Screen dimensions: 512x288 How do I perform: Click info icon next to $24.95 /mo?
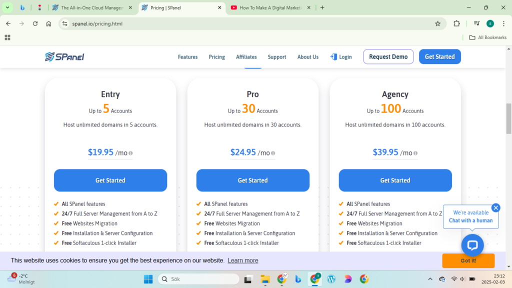coord(273,153)
